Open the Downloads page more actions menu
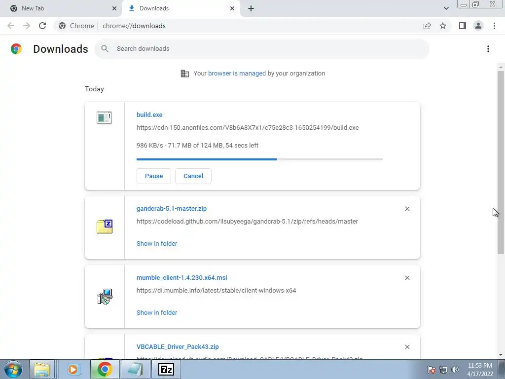The image size is (505, 379). coord(488,49)
